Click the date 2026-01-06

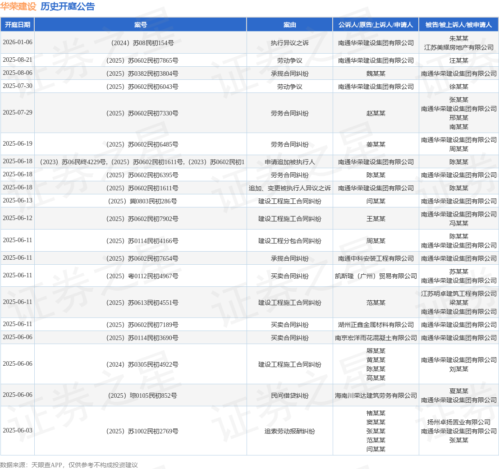pos(18,42)
